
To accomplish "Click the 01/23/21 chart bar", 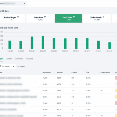I will (x=32, y=43).
